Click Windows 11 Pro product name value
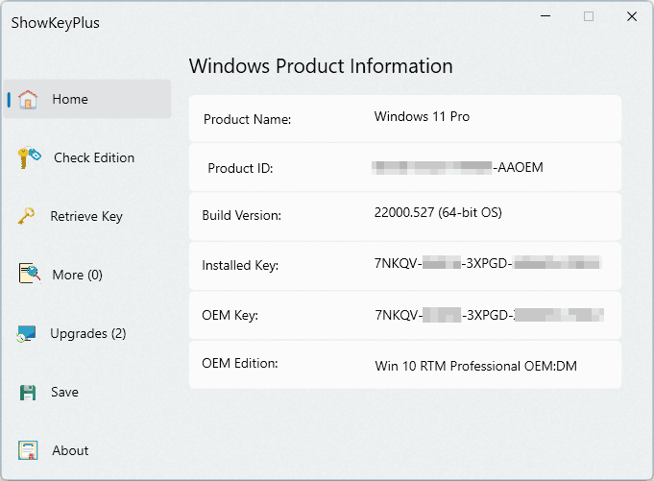654x481 pixels. click(x=422, y=116)
